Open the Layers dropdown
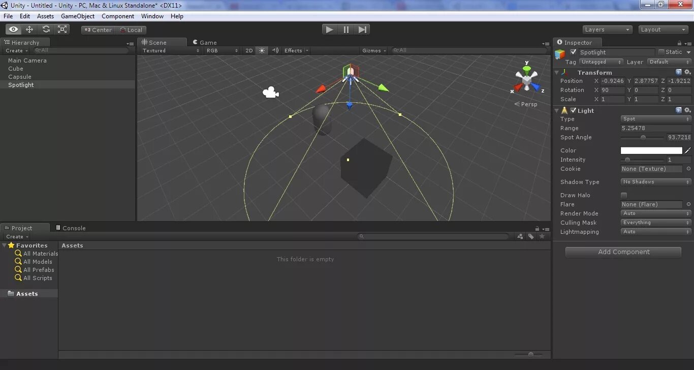 click(607, 29)
